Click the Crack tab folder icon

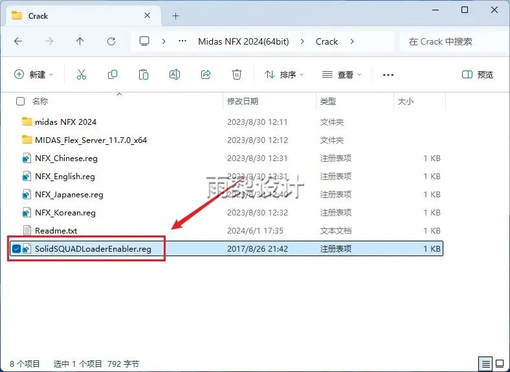point(17,16)
